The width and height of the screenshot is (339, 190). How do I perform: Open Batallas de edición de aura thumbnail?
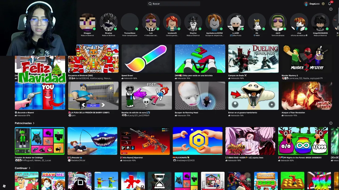[x=146, y=96]
